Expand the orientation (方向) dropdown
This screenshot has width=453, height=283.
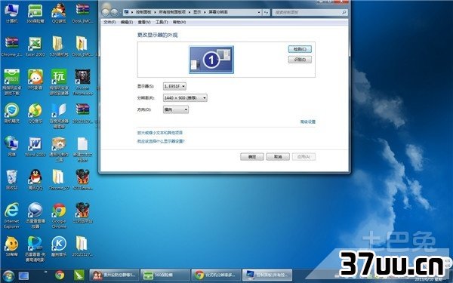(176, 109)
